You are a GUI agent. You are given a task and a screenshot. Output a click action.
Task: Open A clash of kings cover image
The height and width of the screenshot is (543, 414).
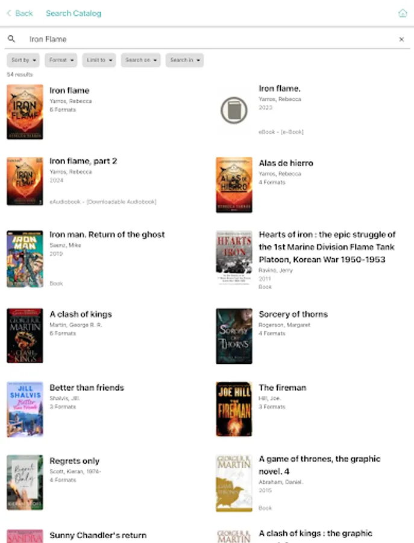click(x=25, y=335)
